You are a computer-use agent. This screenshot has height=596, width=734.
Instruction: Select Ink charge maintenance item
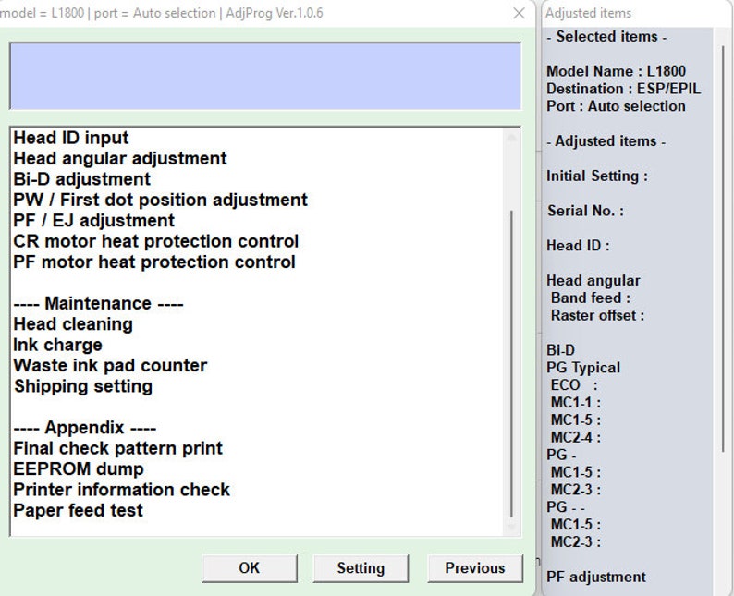pyautogui.click(x=57, y=345)
